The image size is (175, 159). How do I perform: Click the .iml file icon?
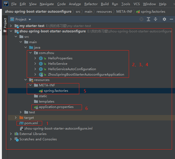coord(21,128)
